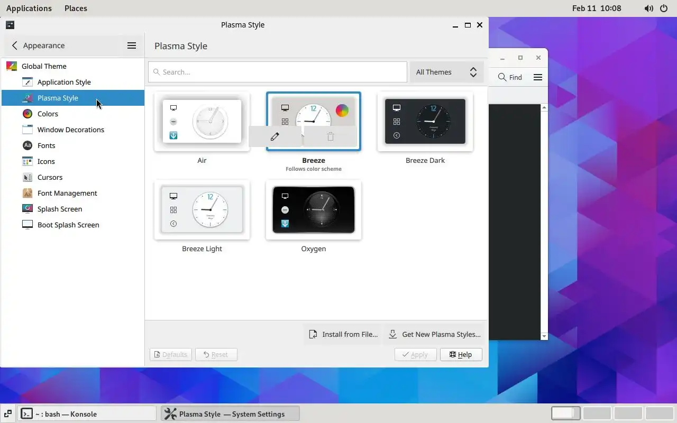The width and height of the screenshot is (677, 423).
Task: Click the Help button
Action: [461, 354]
